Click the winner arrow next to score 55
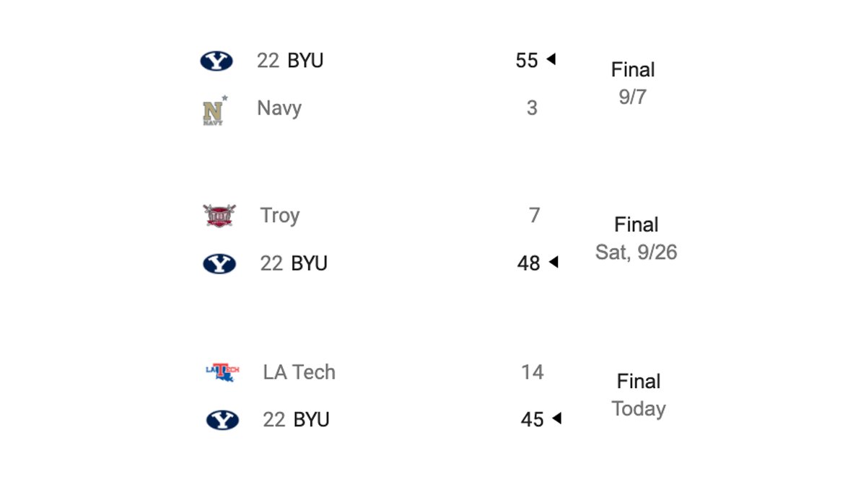This screenshot has height=487, width=866. (x=551, y=59)
